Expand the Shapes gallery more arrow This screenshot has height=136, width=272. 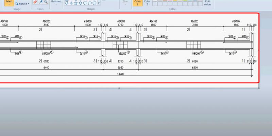pos(99,3)
